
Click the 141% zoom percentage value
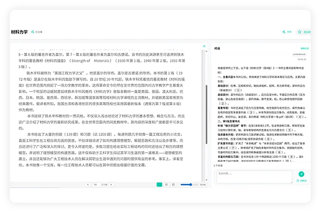[202, 185]
